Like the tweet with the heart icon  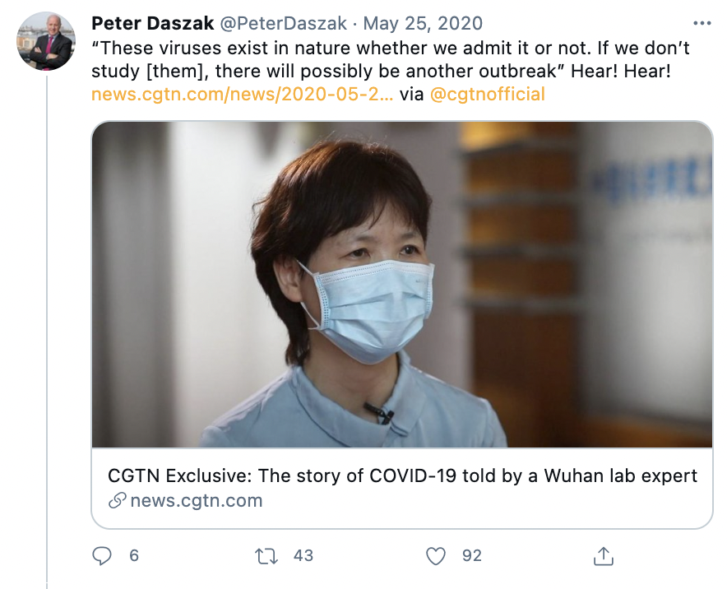click(436, 556)
